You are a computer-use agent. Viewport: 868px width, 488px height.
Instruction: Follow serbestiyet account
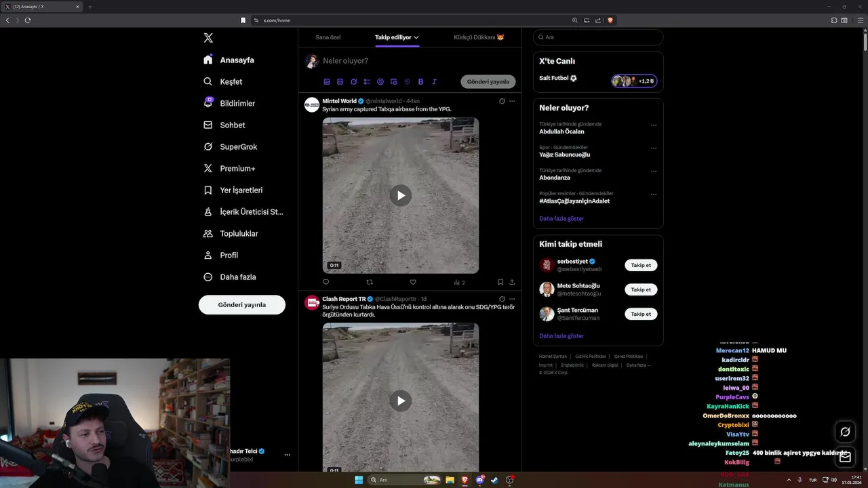[x=641, y=265]
